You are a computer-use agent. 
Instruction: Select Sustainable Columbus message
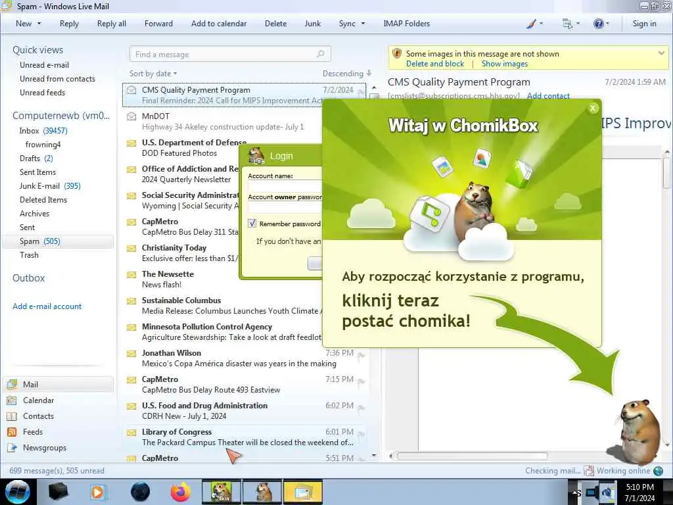pyautogui.click(x=223, y=306)
